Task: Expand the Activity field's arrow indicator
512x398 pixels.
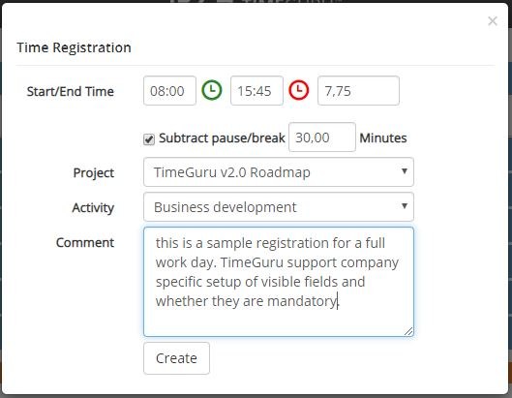Action: pos(405,206)
